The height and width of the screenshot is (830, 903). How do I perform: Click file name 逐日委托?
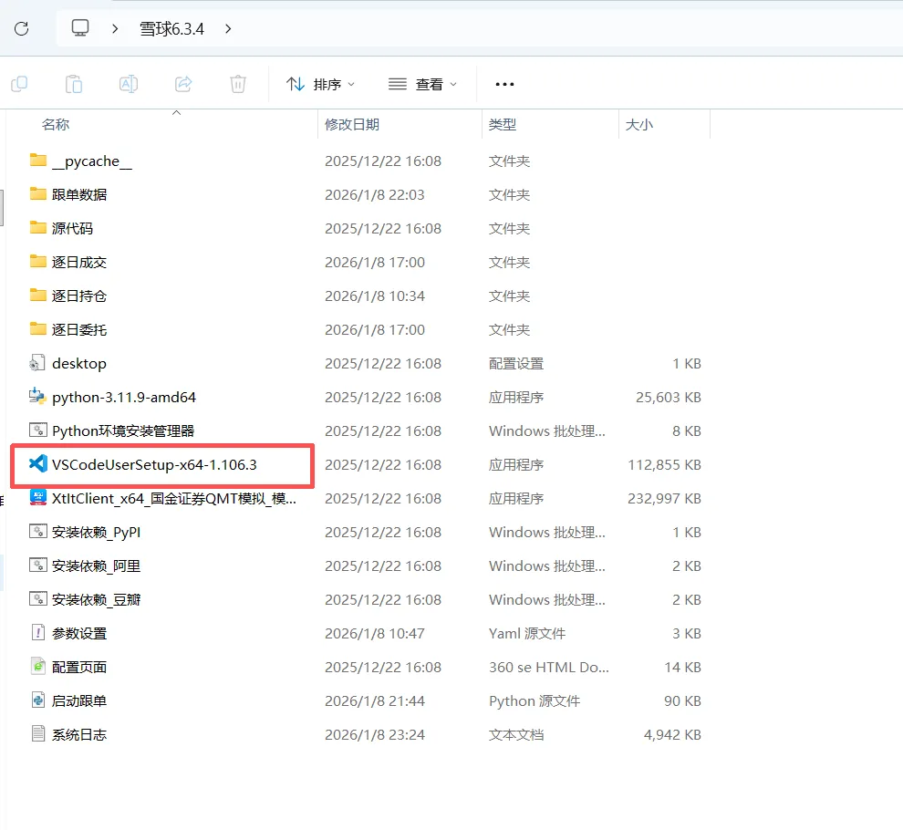(x=79, y=330)
